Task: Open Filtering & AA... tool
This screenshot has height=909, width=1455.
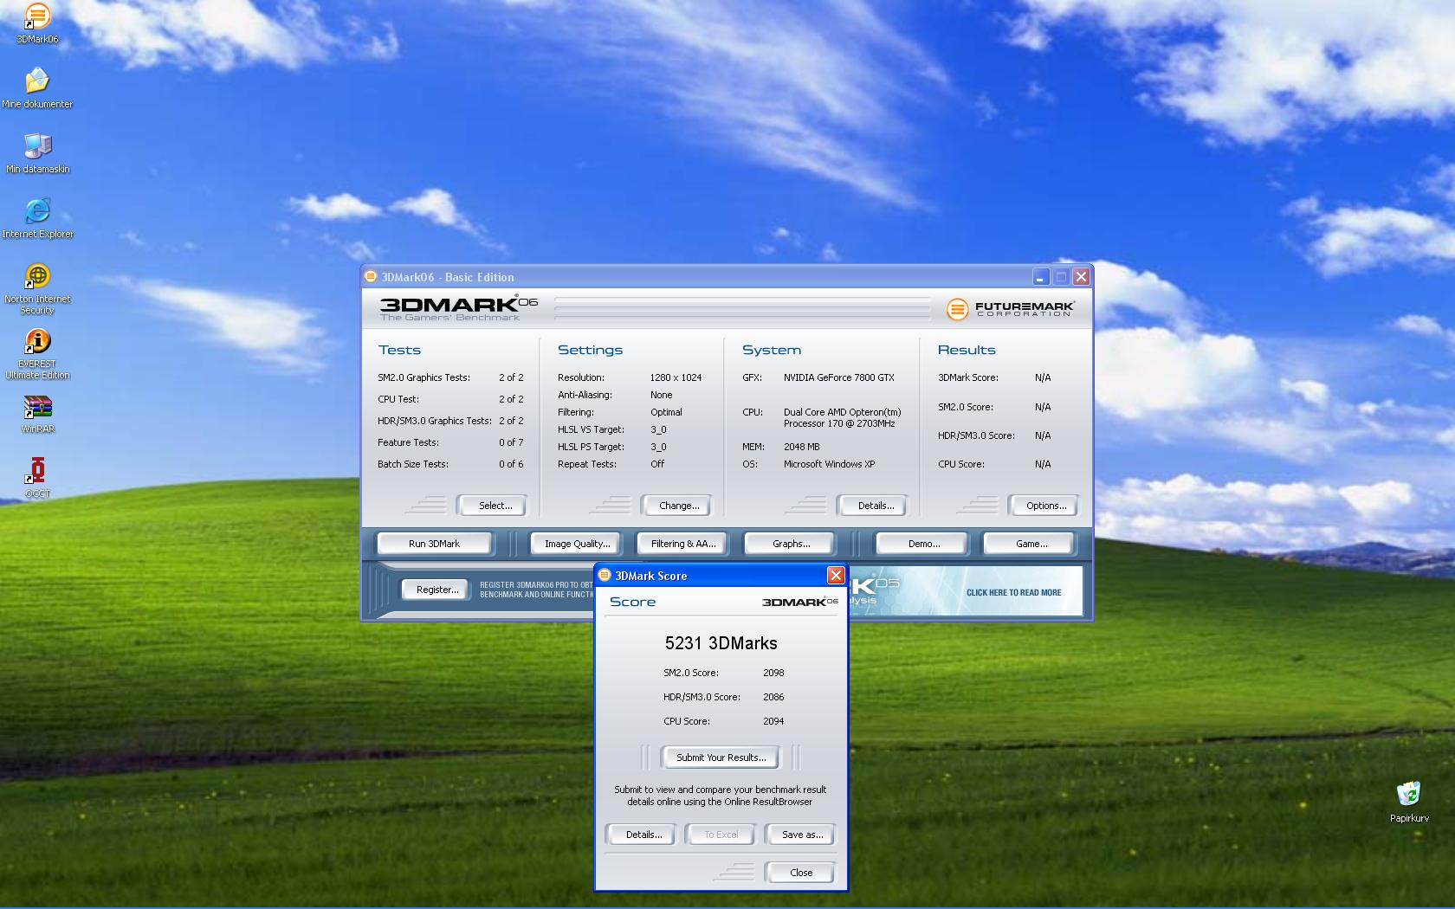Action: point(683,544)
